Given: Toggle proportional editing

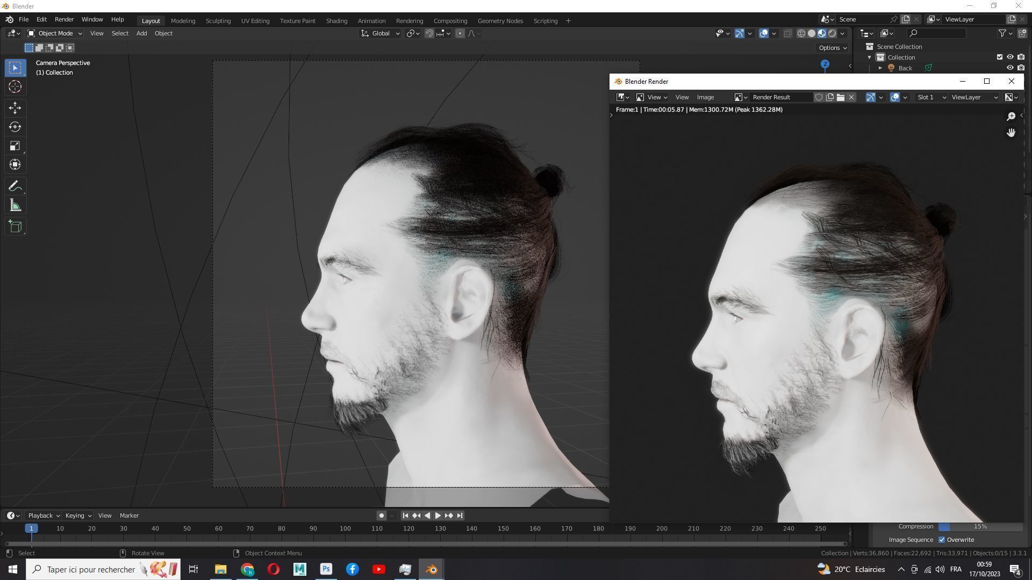Looking at the screenshot, I should pos(460,33).
